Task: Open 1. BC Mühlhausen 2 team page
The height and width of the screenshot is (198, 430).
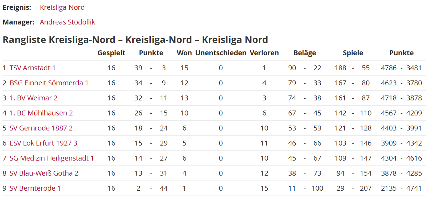Action: point(41,113)
